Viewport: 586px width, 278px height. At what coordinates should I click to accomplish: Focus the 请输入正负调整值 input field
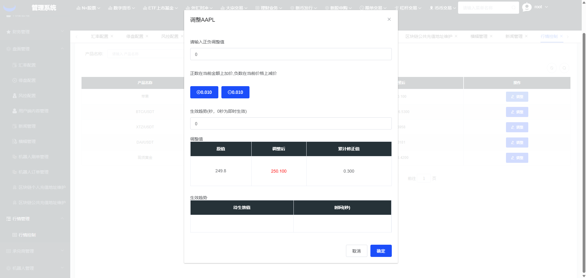(x=291, y=54)
